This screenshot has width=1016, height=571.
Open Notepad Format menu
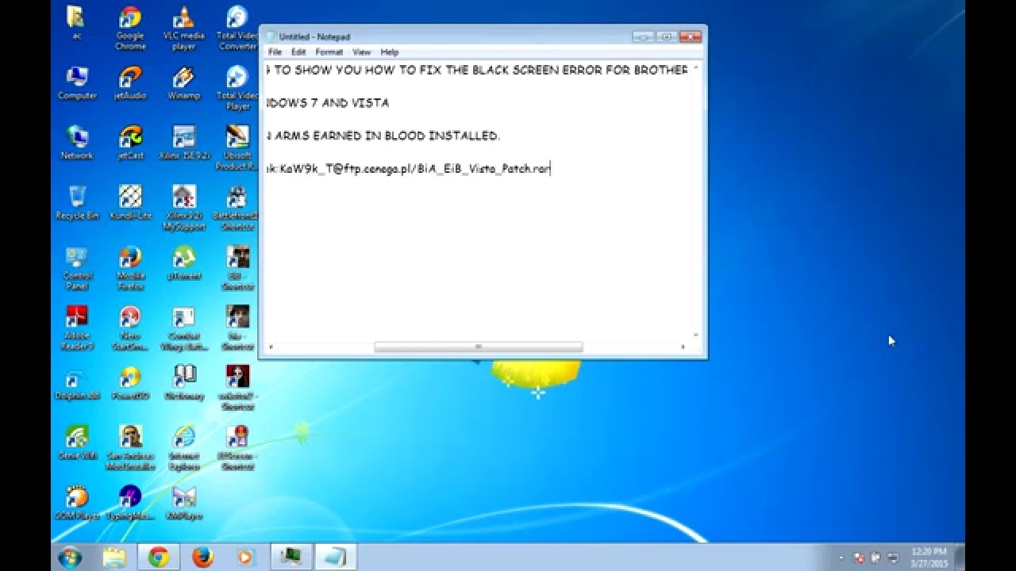click(329, 52)
